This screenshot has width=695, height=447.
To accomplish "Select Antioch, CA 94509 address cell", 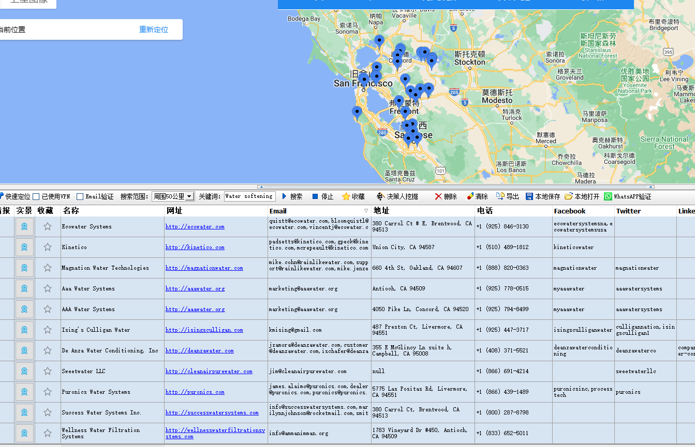I will point(423,288).
